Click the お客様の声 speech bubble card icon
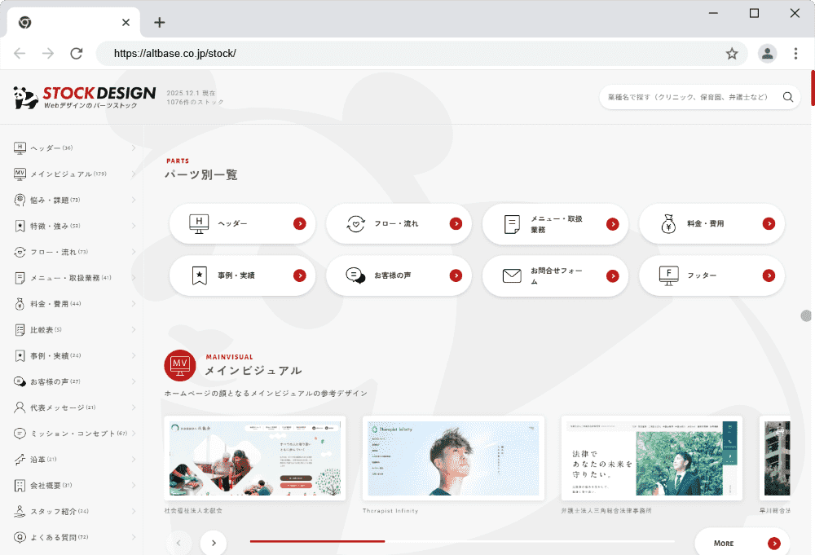Screen dimensions: 815x555 pos(355,275)
